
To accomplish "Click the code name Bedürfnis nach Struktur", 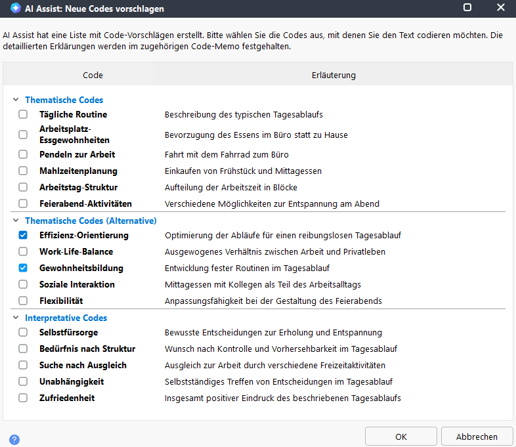I will pyautogui.click(x=87, y=349).
